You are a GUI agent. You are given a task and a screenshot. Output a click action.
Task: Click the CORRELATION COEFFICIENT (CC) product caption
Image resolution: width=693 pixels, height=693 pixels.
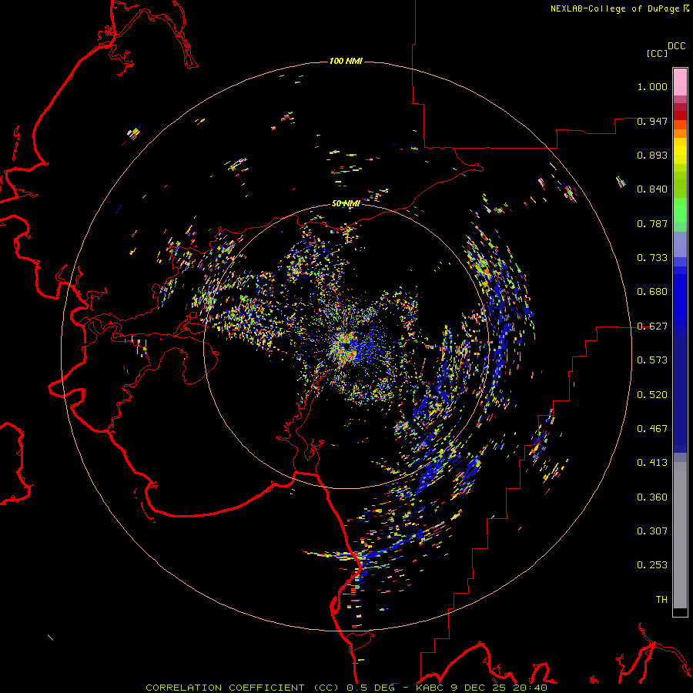(x=244, y=688)
